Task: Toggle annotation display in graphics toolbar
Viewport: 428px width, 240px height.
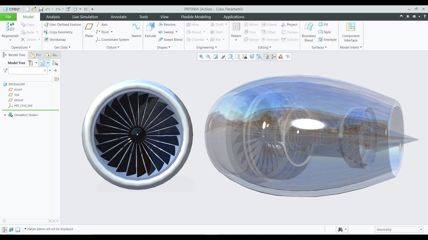Action: tap(266, 57)
